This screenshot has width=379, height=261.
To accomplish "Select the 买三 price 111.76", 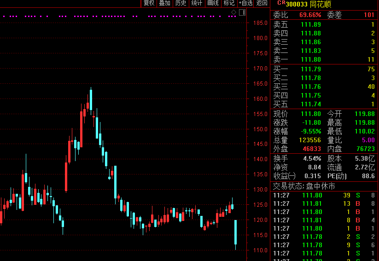I will pyautogui.click(x=310, y=87).
